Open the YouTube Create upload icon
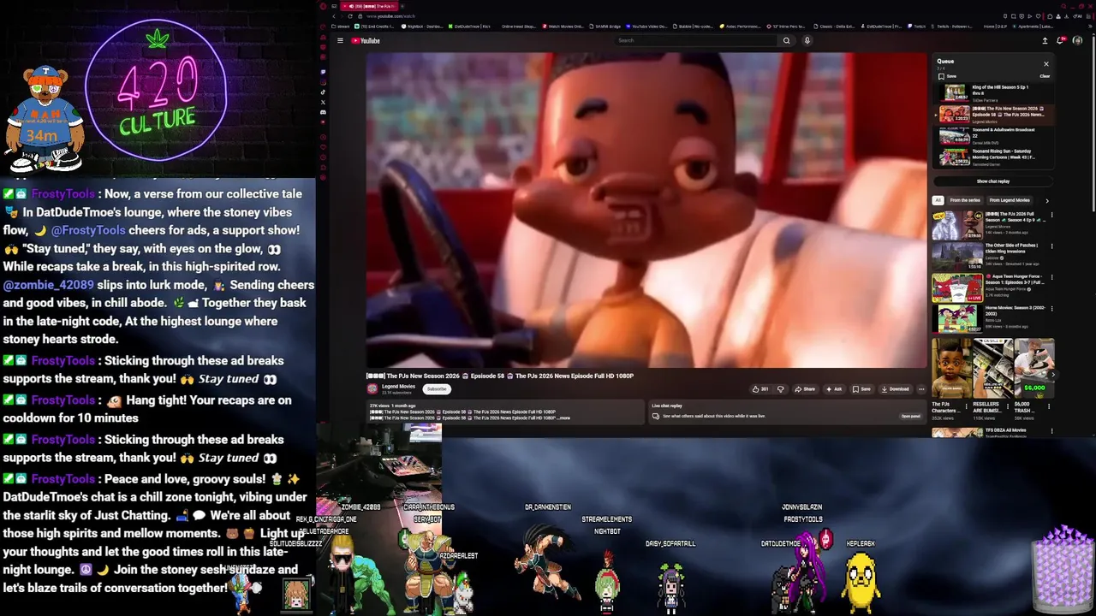The width and height of the screenshot is (1096, 616). [x=1045, y=40]
